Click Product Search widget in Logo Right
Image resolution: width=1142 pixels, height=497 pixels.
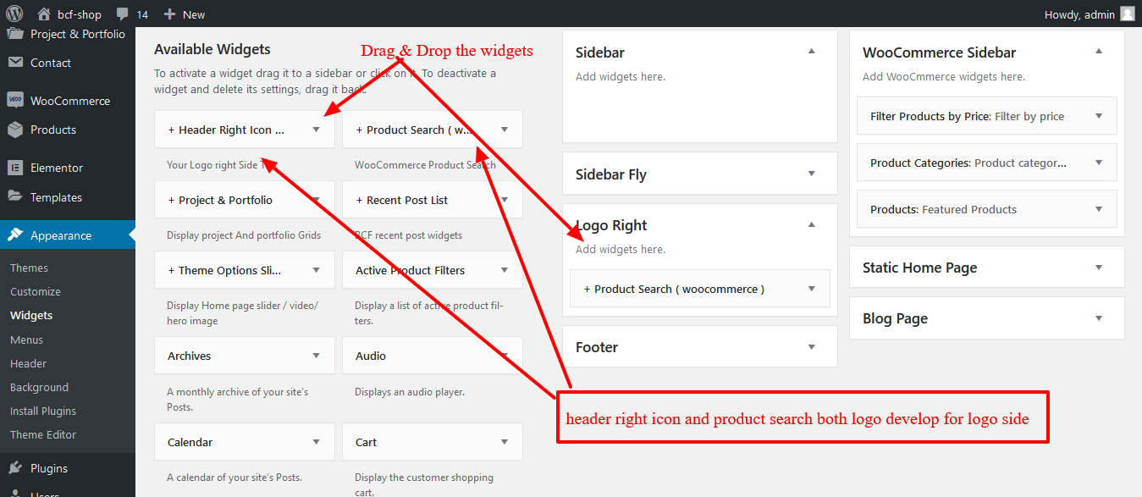(x=699, y=289)
